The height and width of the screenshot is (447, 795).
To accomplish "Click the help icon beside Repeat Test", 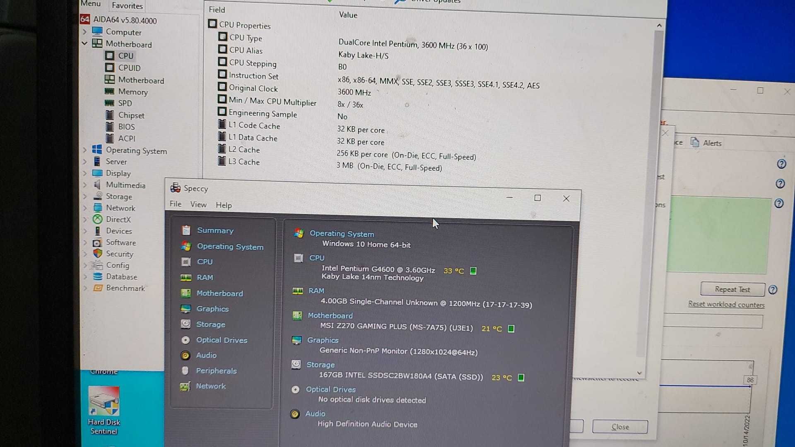I will tap(773, 290).
